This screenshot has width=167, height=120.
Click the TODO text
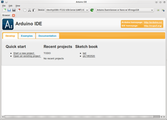click(47, 53)
